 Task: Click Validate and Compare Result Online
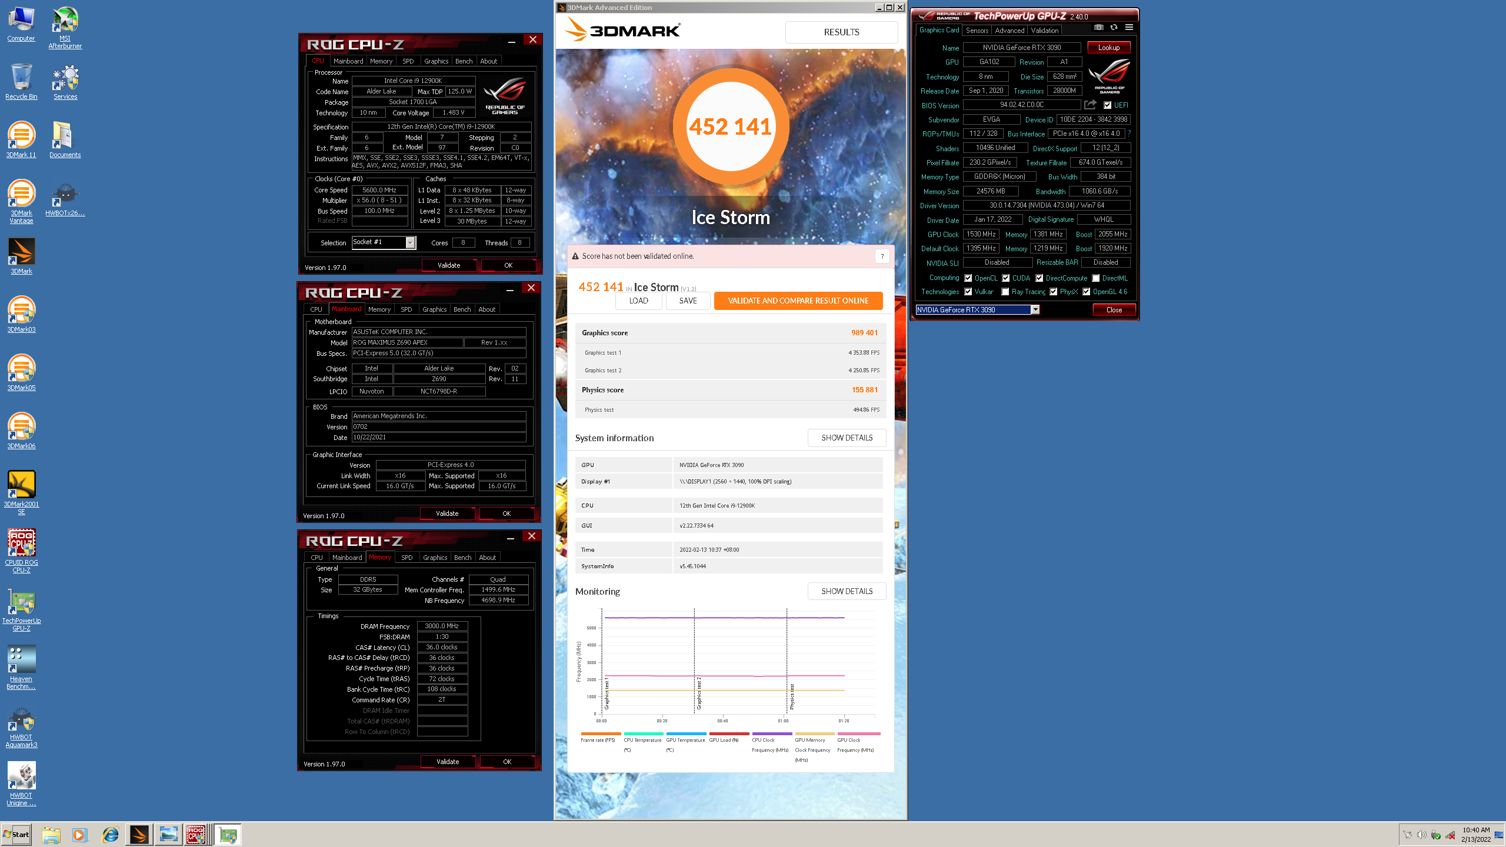pos(798,301)
